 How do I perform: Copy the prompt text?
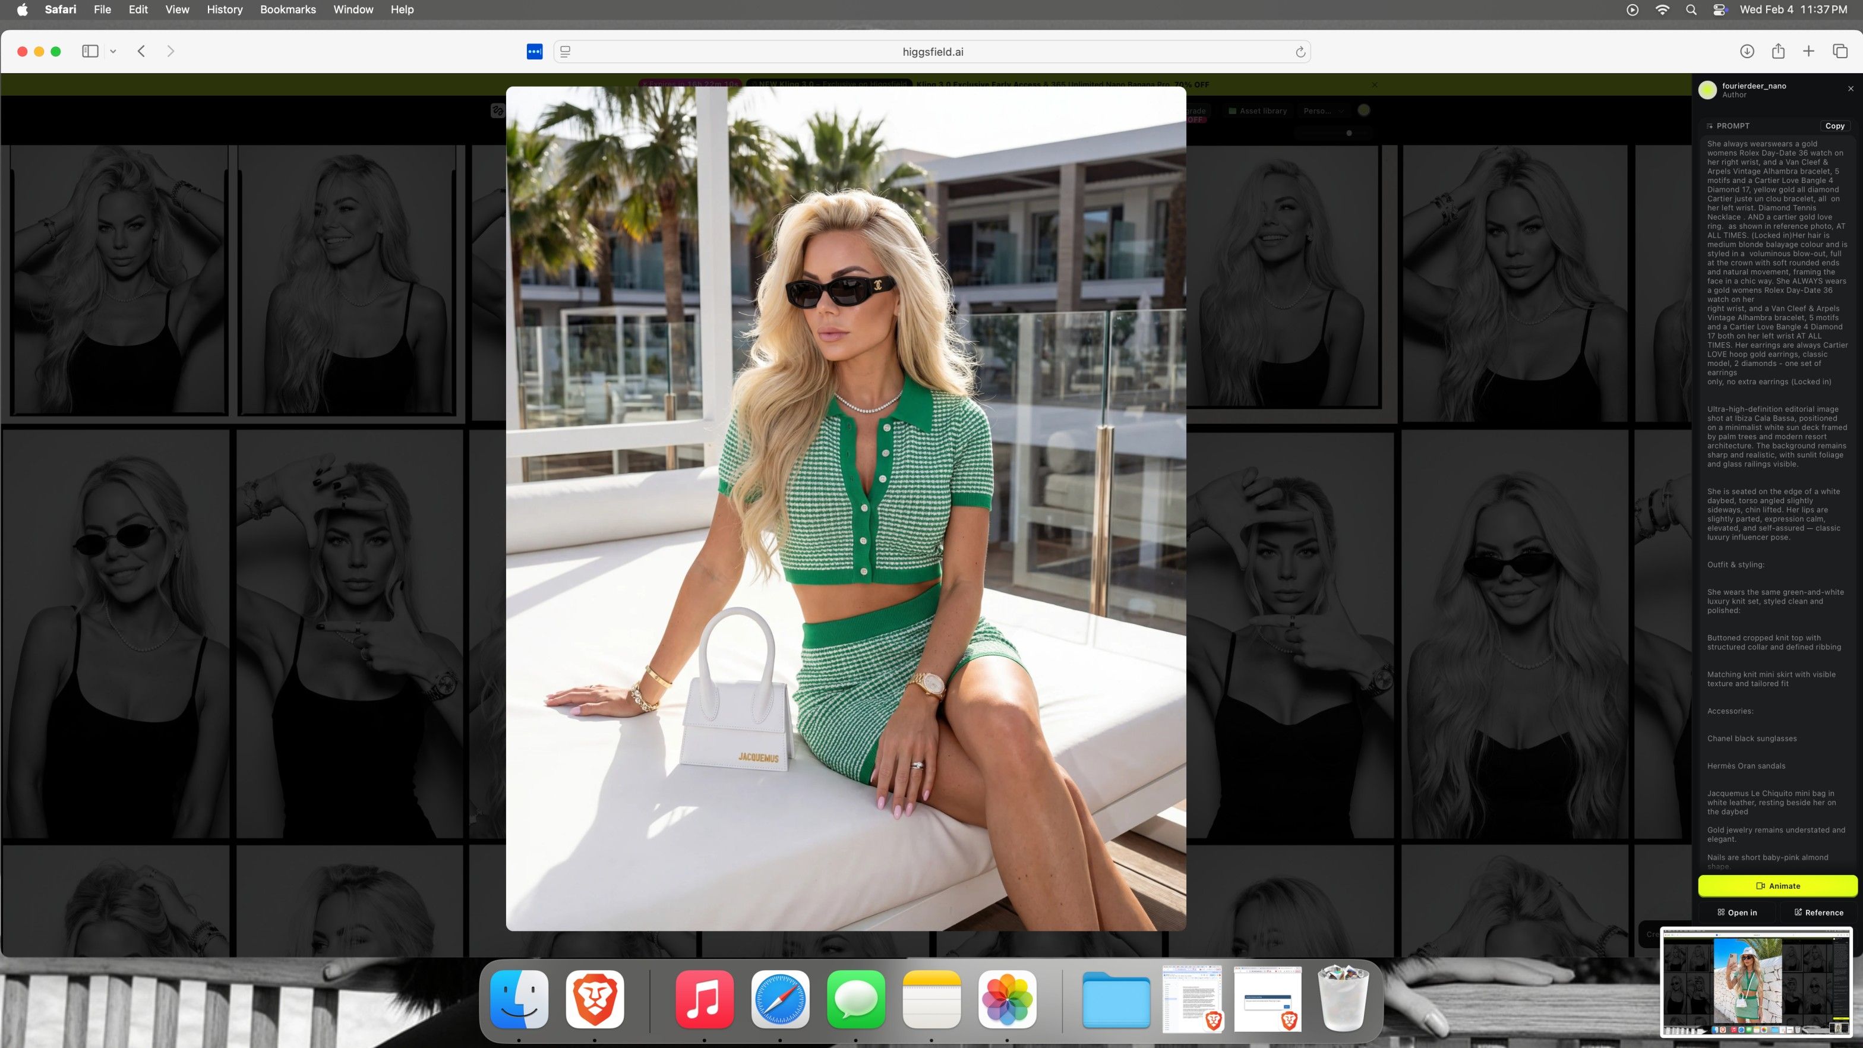[x=1834, y=126]
